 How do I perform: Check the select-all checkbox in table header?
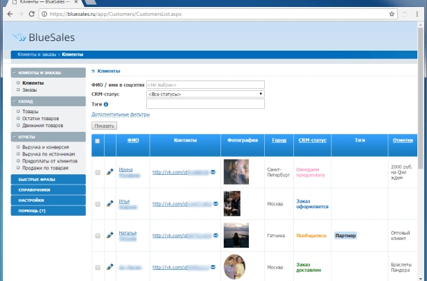pyautogui.click(x=98, y=141)
